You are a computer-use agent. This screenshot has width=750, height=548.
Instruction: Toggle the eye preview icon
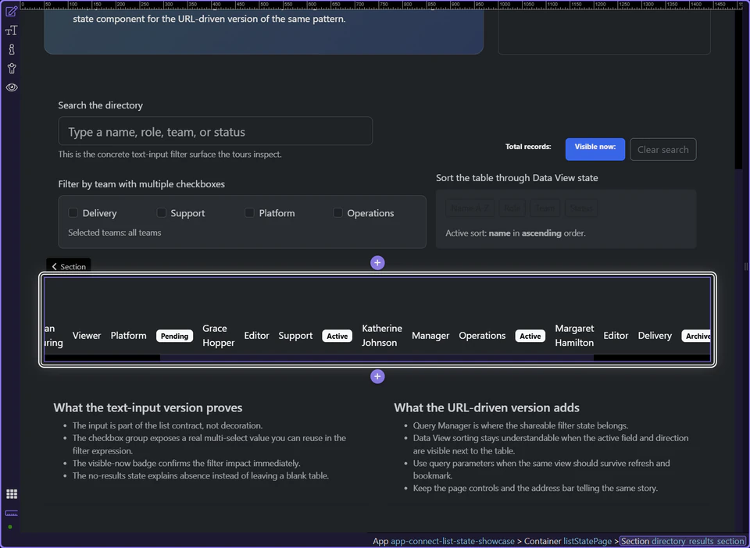[12, 87]
